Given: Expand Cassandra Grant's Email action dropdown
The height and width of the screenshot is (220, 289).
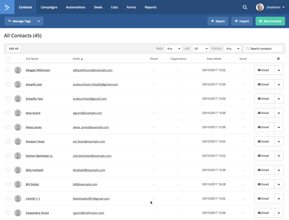Looking at the screenshot, I should pyautogui.click(x=279, y=213).
